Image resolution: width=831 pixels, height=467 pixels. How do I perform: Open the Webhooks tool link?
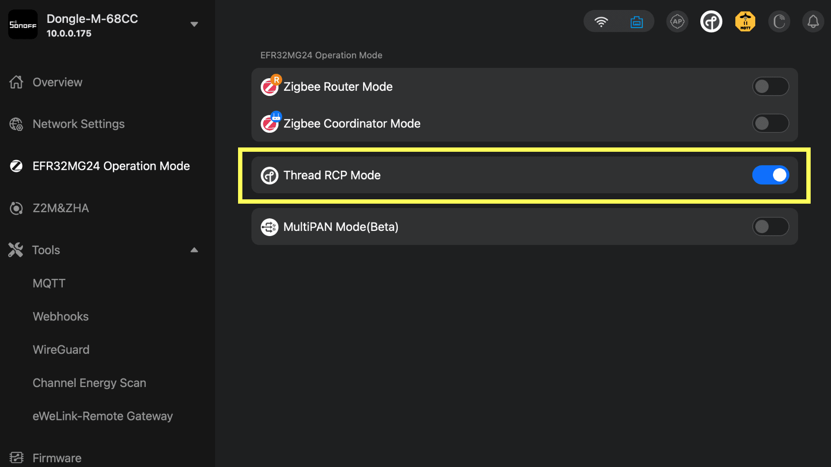click(61, 317)
